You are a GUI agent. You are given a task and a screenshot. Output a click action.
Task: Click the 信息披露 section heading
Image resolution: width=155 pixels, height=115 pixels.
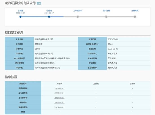pos(11,77)
